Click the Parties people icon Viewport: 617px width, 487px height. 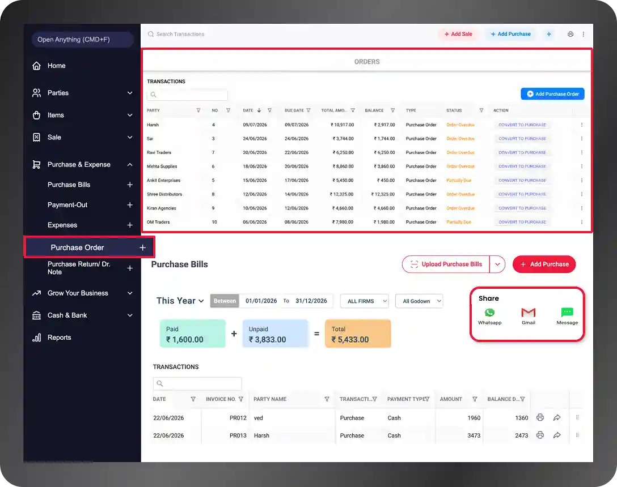tap(37, 93)
